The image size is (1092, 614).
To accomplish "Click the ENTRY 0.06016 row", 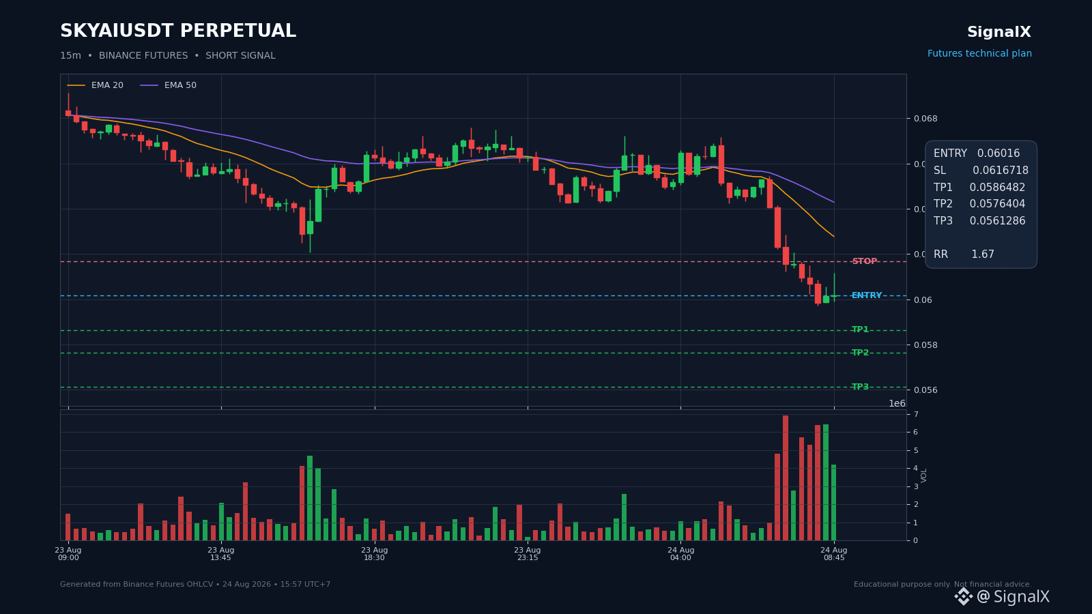I will [977, 153].
